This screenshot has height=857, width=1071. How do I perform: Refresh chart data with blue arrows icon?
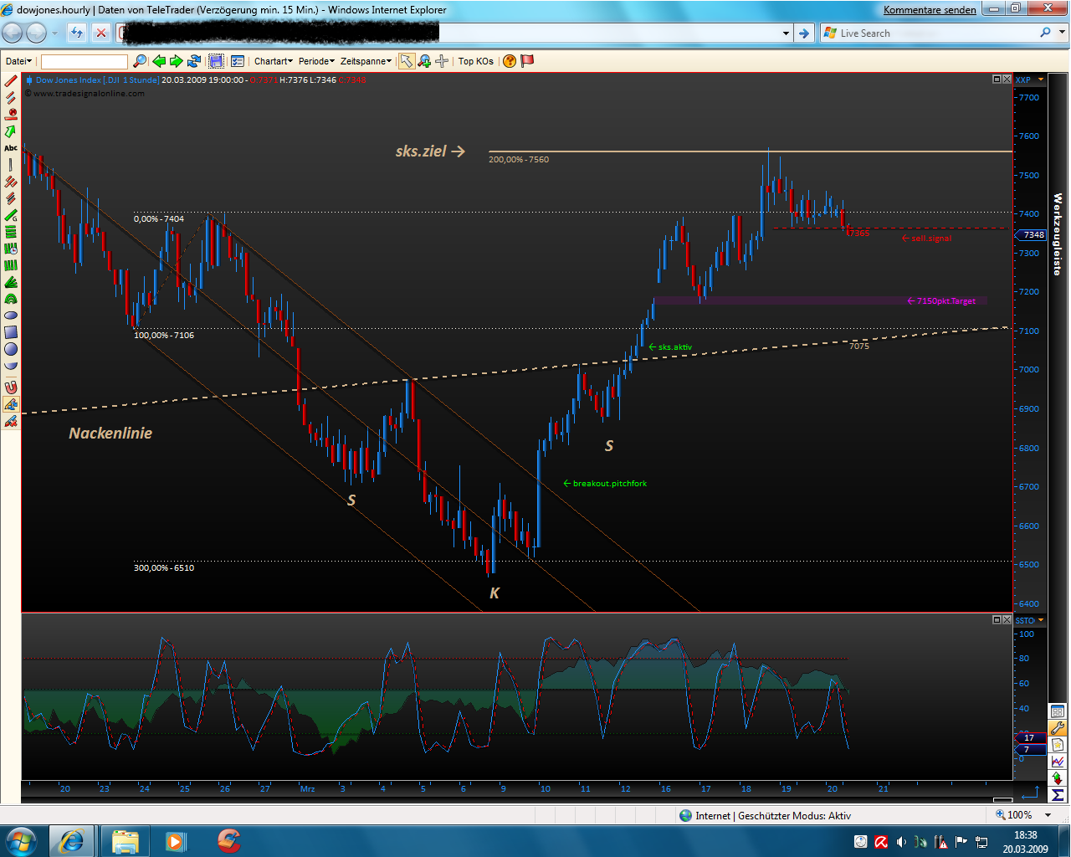pyautogui.click(x=194, y=61)
